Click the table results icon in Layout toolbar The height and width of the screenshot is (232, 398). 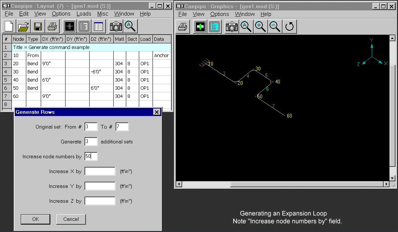pyautogui.click(x=98, y=26)
